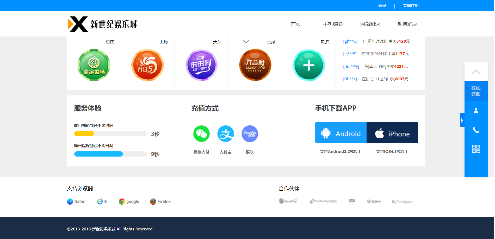Click the 天津 lottery label
Image resolution: width=495 pixels, height=239 pixels.
(x=217, y=42)
